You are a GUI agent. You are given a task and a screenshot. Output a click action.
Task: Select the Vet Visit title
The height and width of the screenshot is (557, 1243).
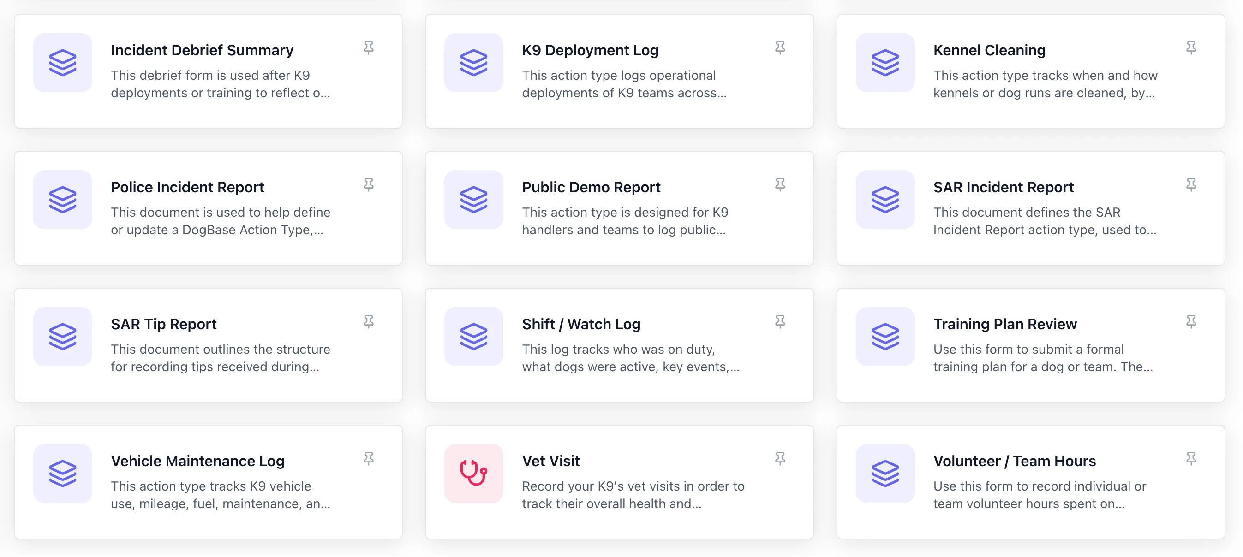(x=550, y=461)
